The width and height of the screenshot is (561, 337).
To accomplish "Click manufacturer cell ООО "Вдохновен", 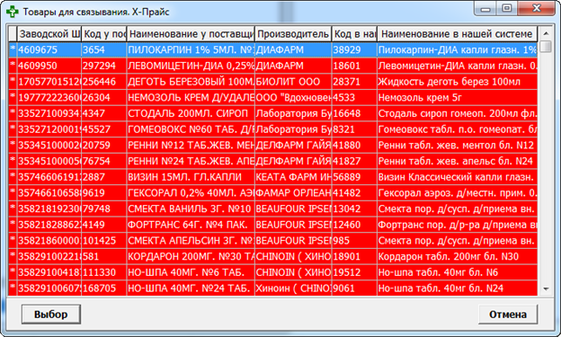I will coord(293,97).
